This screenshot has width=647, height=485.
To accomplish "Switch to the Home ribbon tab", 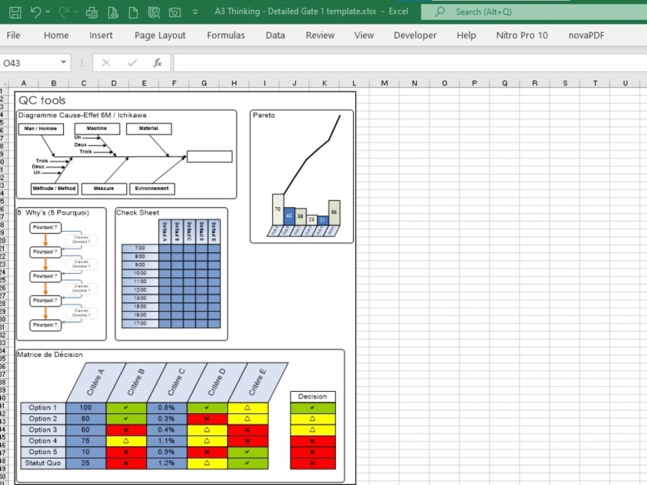I will coord(56,36).
